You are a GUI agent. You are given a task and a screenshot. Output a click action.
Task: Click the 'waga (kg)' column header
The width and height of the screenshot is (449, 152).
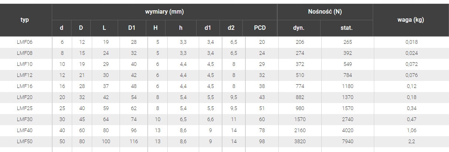coord(411,20)
